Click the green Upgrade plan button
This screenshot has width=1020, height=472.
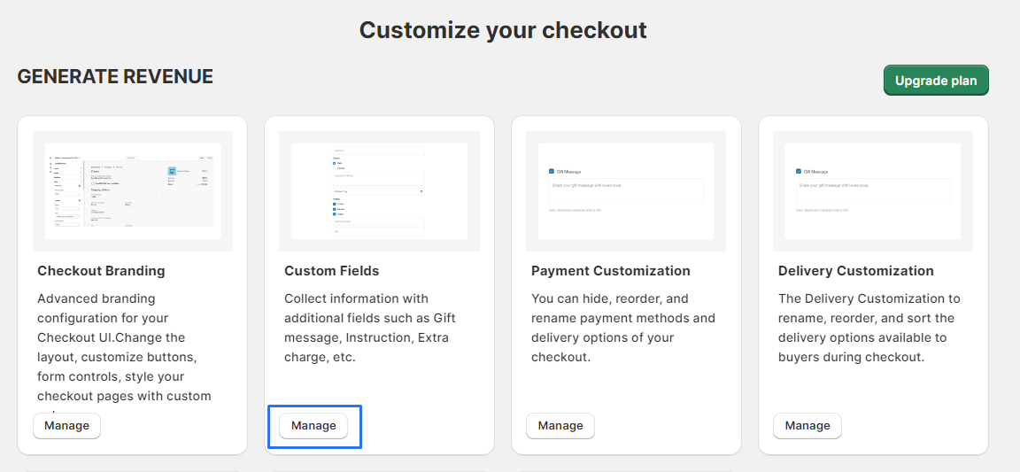pyautogui.click(x=936, y=81)
